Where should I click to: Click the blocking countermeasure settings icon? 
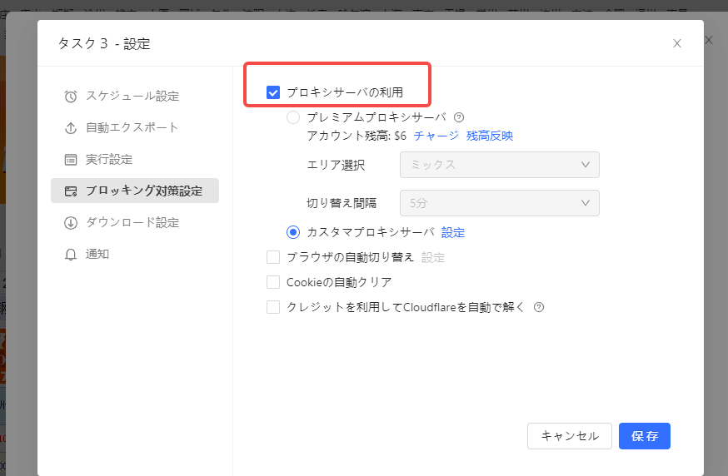click(x=71, y=191)
